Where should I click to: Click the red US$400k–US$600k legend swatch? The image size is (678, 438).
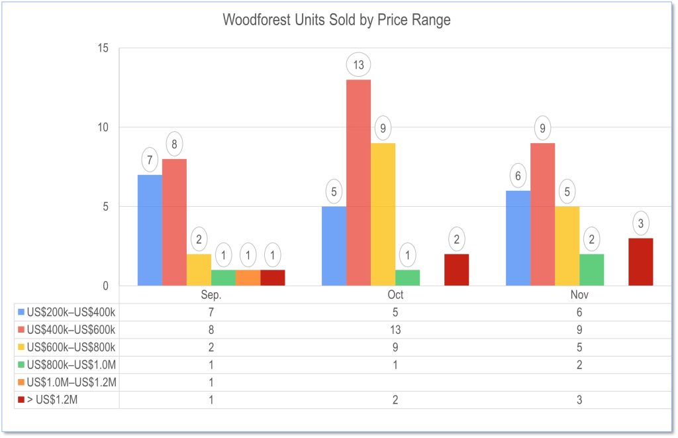click(x=21, y=329)
